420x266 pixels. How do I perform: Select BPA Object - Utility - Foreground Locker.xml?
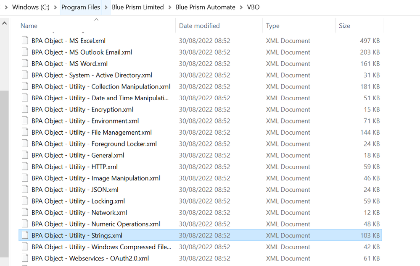(x=94, y=144)
